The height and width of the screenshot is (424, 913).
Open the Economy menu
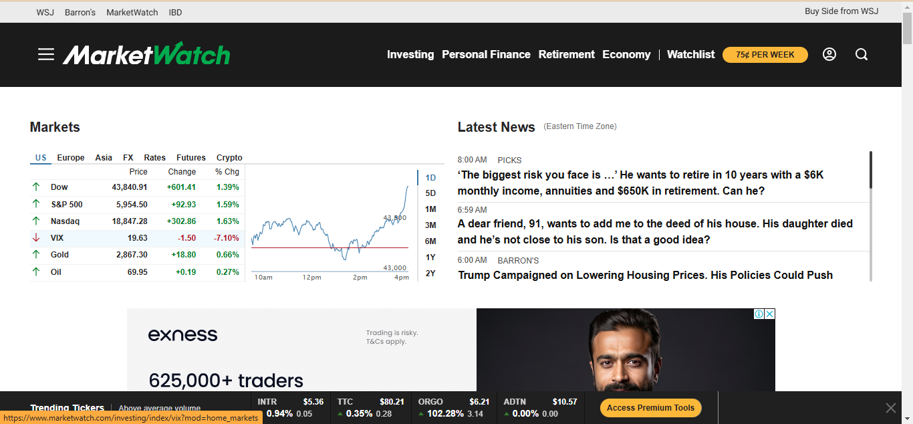[x=626, y=55]
